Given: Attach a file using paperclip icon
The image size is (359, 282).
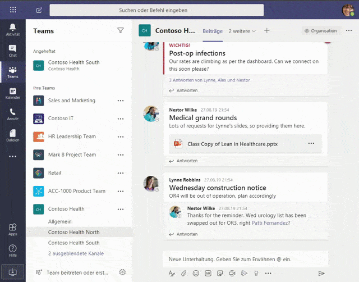Looking at the screenshot, I should click(183, 273).
